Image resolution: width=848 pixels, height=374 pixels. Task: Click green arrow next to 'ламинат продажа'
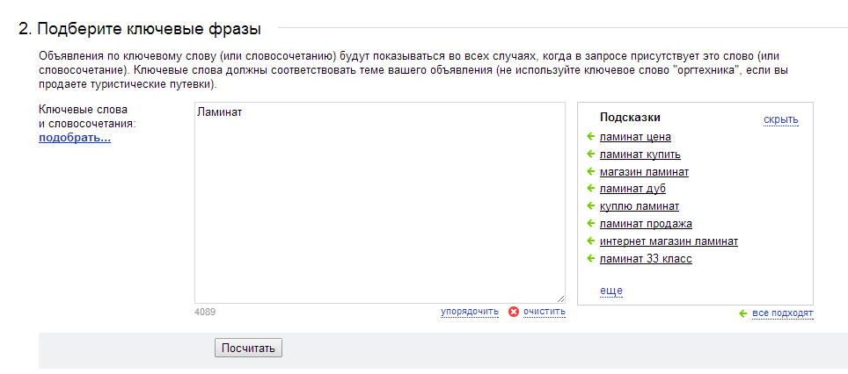click(590, 224)
